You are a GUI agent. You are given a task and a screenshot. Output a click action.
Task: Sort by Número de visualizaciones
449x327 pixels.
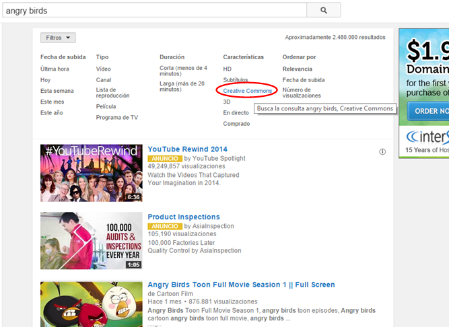[x=302, y=93]
